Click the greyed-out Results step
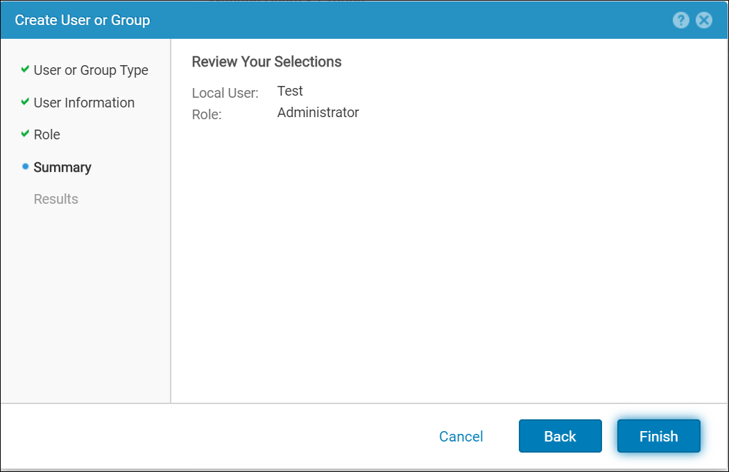The image size is (729, 472). (x=55, y=199)
